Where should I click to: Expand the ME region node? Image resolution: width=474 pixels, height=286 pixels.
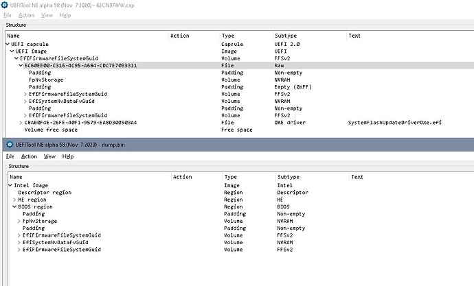(x=15, y=200)
